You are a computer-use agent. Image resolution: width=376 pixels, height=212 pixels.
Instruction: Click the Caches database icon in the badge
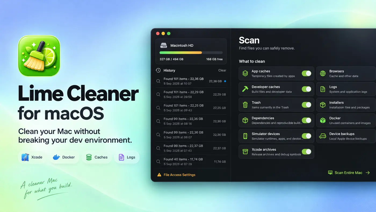pyautogui.click(x=89, y=157)
